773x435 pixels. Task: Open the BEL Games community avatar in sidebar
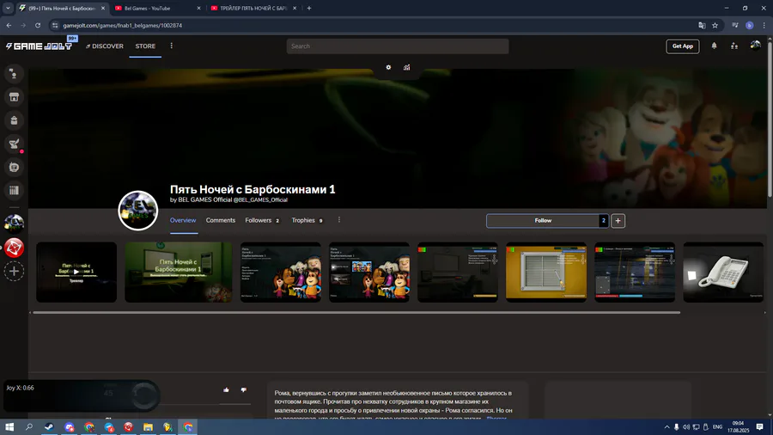[x=14, y=224]
